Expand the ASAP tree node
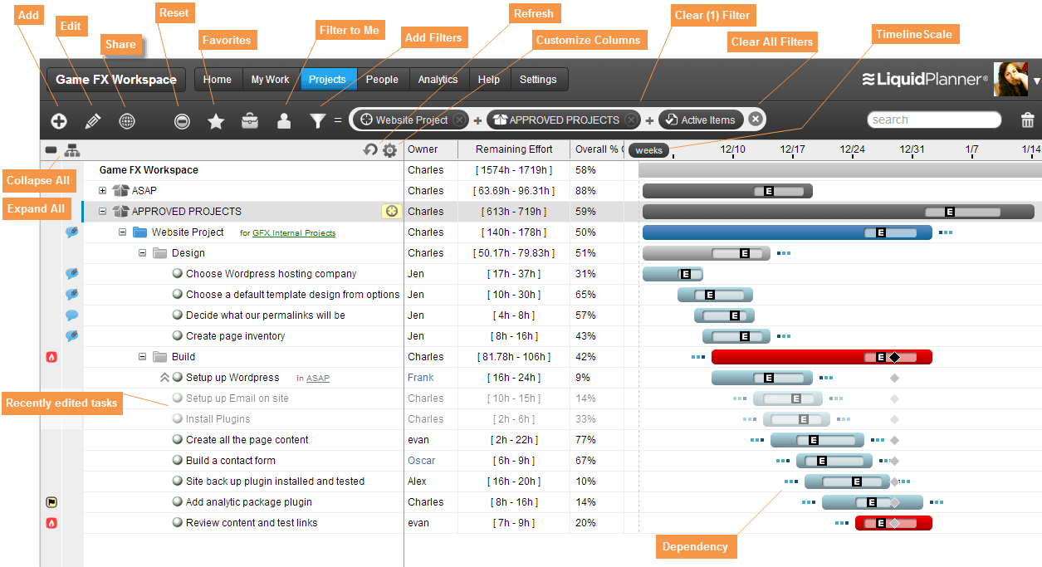Viewport: 1042px width, 567px height. pyautogui.click(x=101, y=190)
